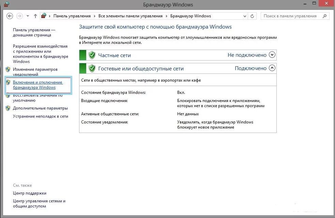Select the Нет данных value

click(x=188, y=114)
